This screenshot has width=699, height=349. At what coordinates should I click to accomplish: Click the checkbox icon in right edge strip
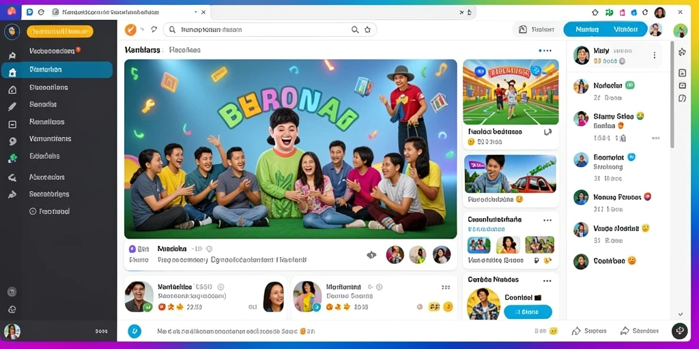coord(682,85)
